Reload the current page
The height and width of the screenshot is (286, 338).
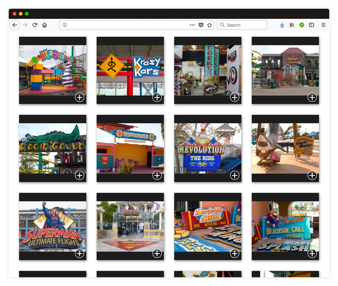tap(35, 25)
